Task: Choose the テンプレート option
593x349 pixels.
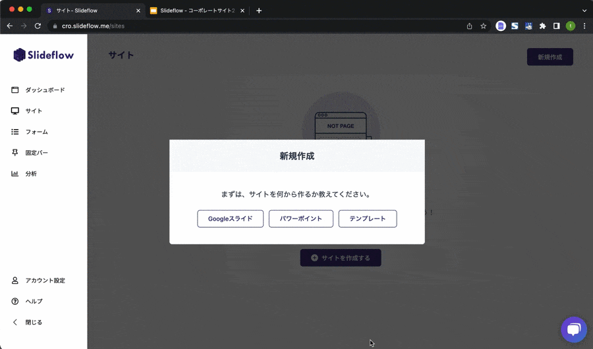Action: tap(367, 219)
